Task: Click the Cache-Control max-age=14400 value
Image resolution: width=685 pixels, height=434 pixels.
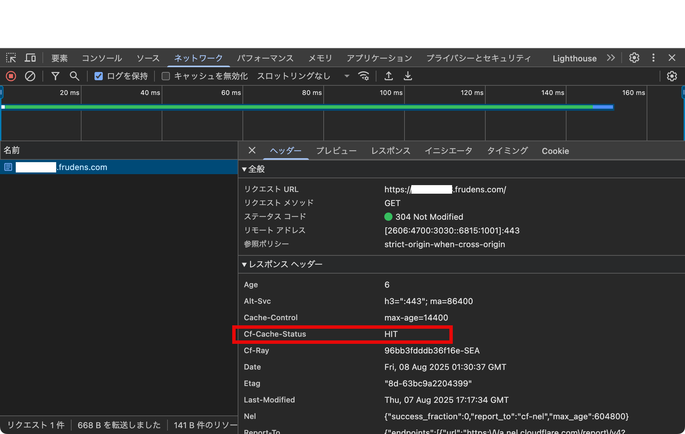Action: point(416,317)
